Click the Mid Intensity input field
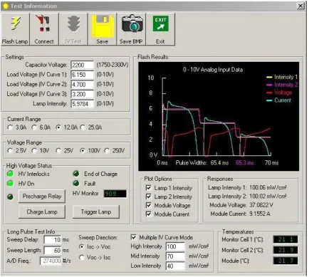Viewport: 309px width, 277px height. tap(175, 256)
